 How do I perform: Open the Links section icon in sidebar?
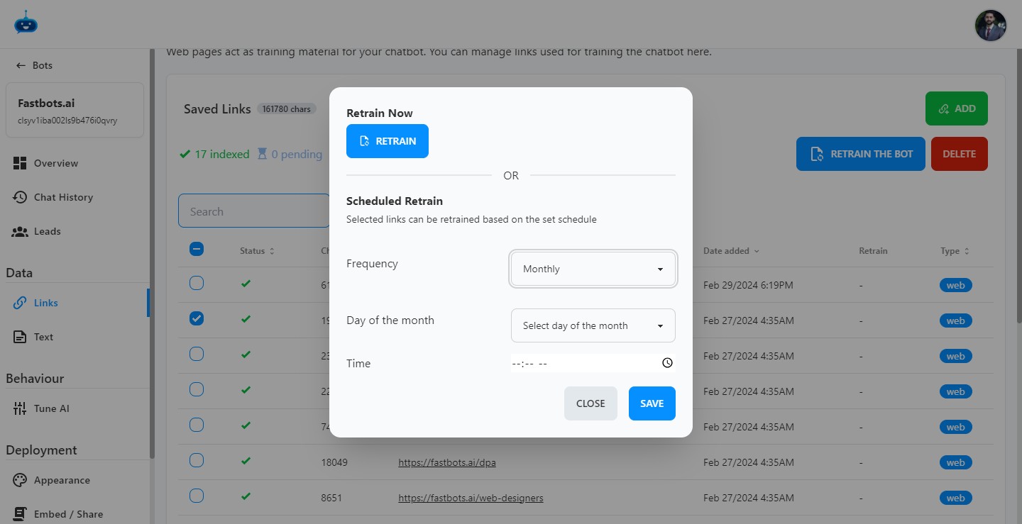20,302
